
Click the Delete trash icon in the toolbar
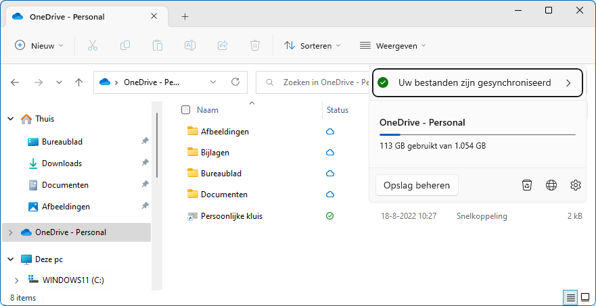tap(254, 45)
